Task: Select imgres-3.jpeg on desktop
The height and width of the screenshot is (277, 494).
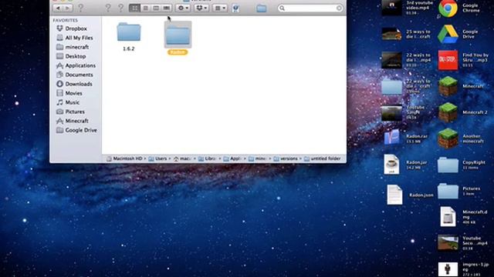Action: [x=448, y=269]
